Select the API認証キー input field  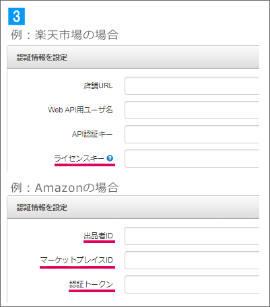[192, 134]
